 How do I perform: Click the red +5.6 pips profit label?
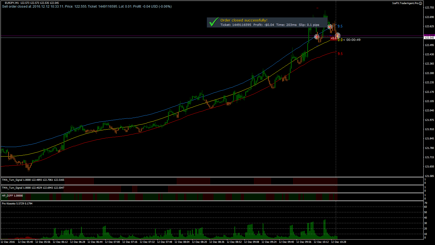[x=334, y=38]
